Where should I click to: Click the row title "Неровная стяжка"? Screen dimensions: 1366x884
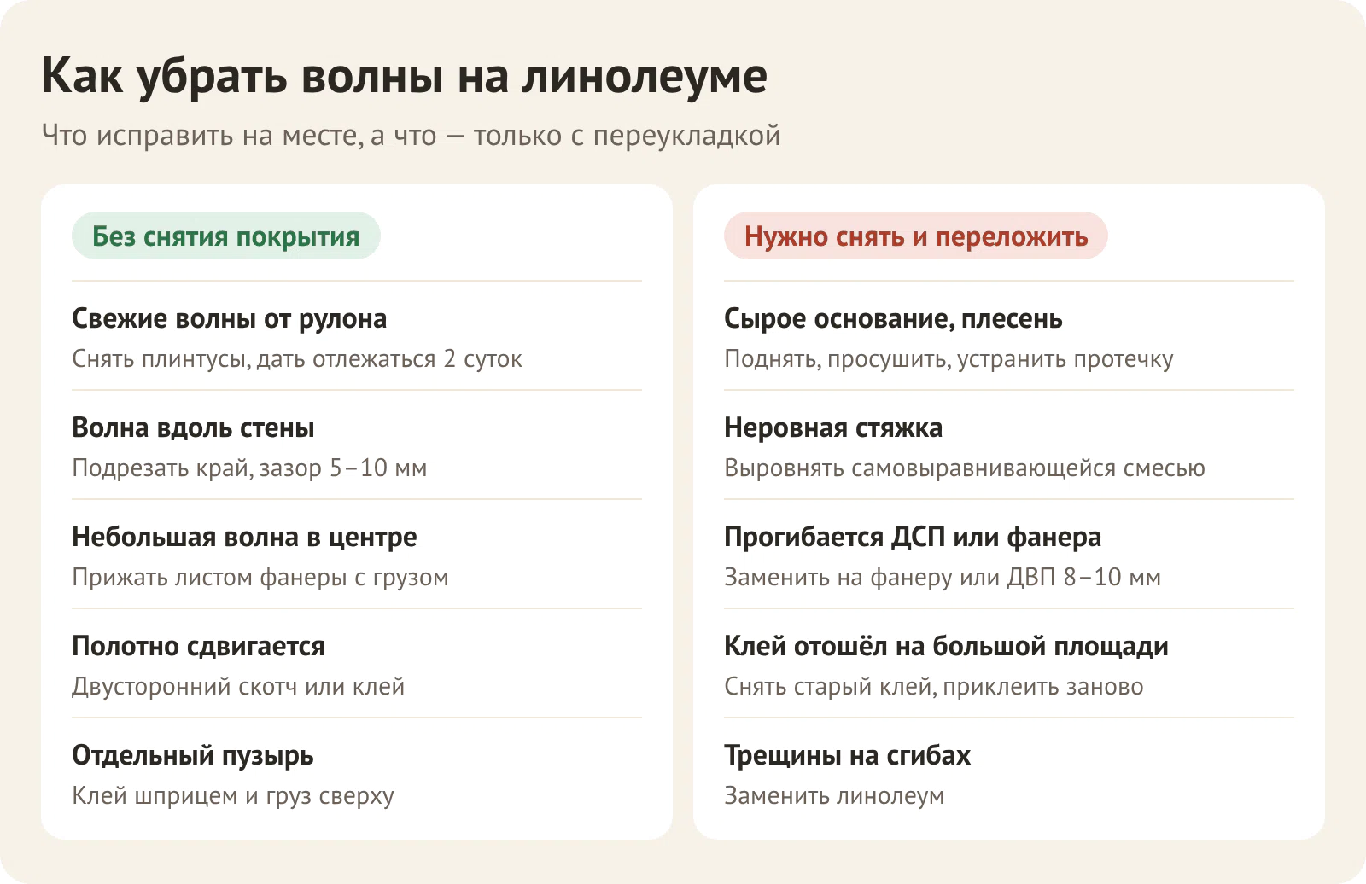(833, 427)
